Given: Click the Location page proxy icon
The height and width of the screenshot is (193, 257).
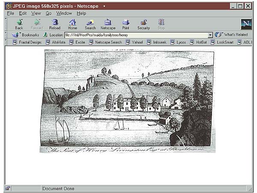Looking at the screenshot, I should (45, 35).
